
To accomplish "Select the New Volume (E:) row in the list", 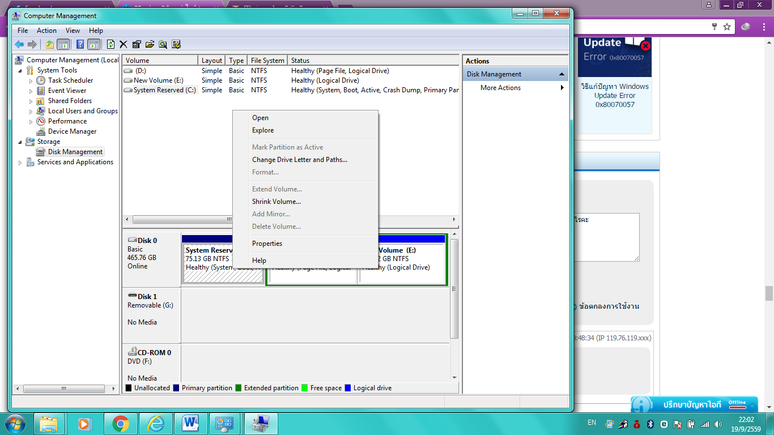I will point(291,80).
